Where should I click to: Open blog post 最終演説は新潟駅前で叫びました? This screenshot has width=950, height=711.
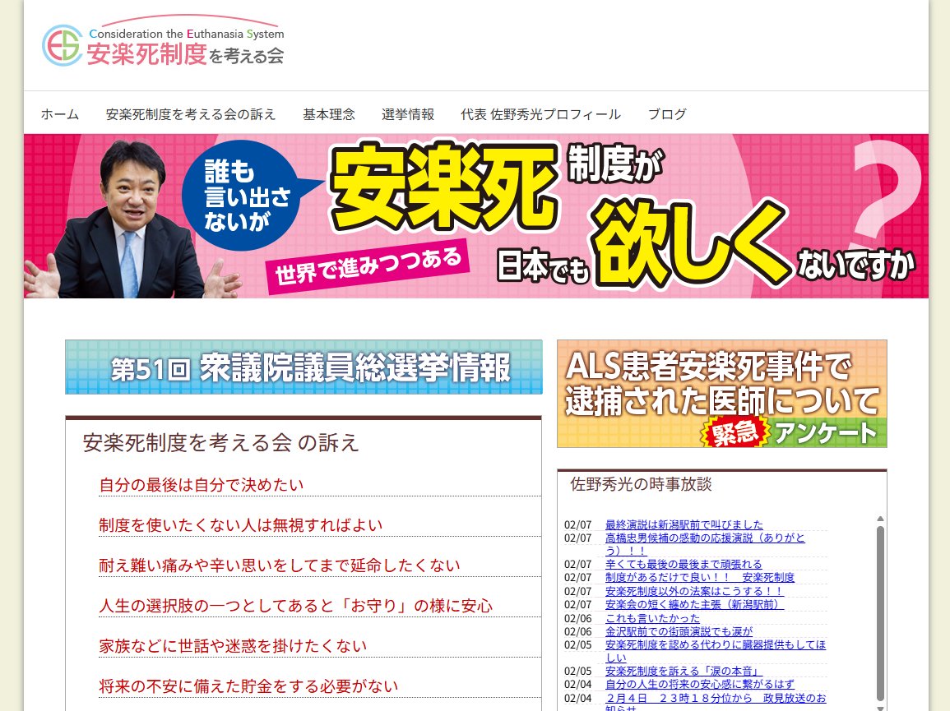(684, 524)
